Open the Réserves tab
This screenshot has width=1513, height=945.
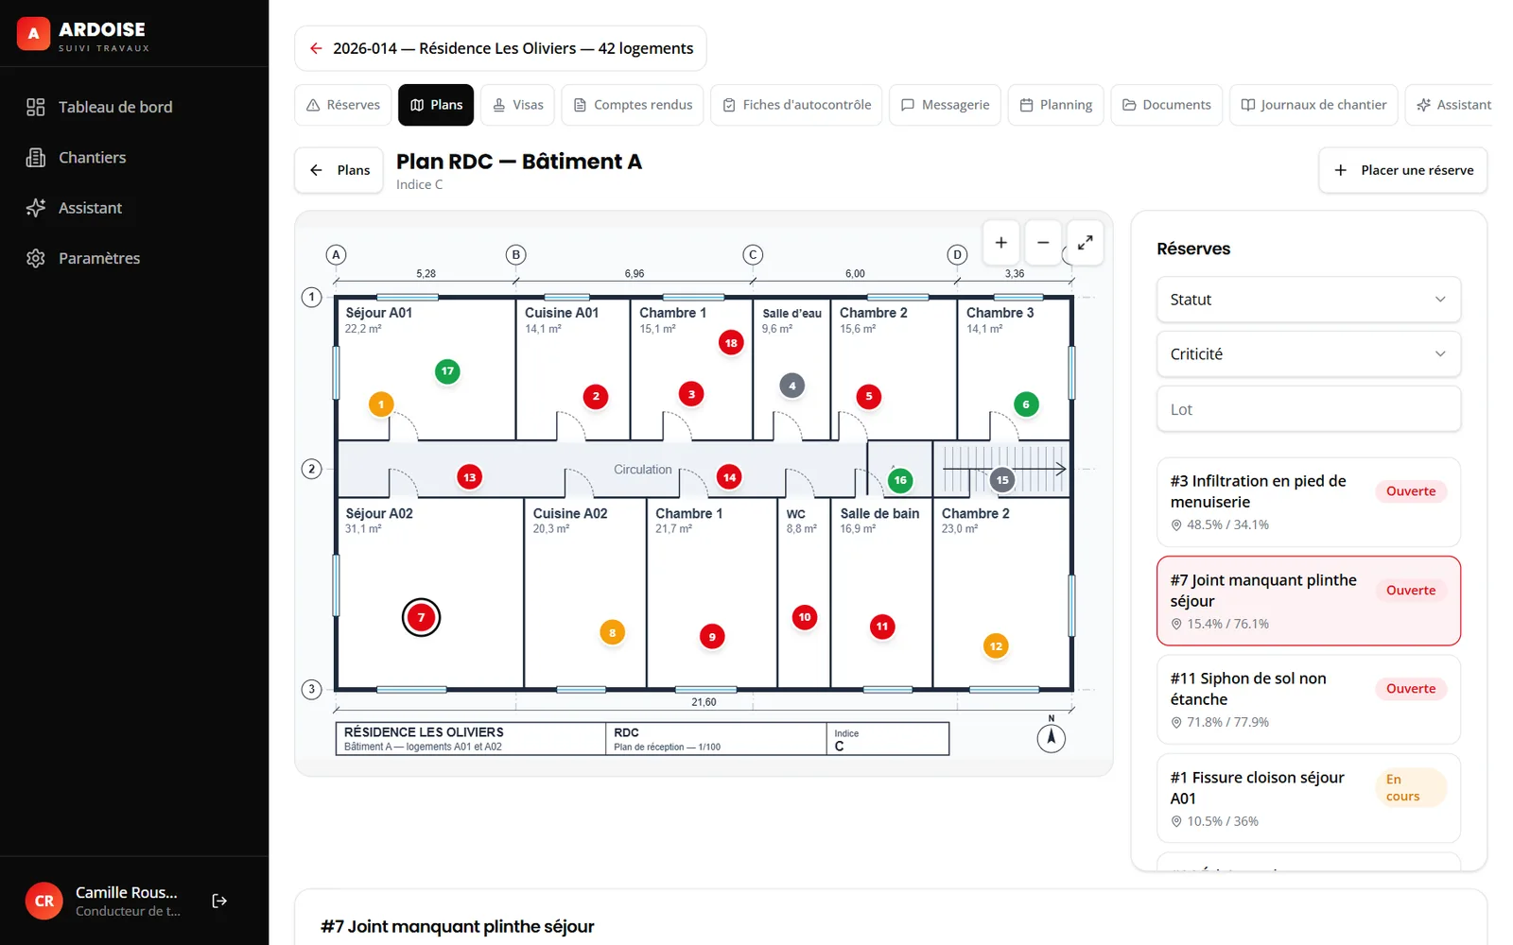point(343,105)
